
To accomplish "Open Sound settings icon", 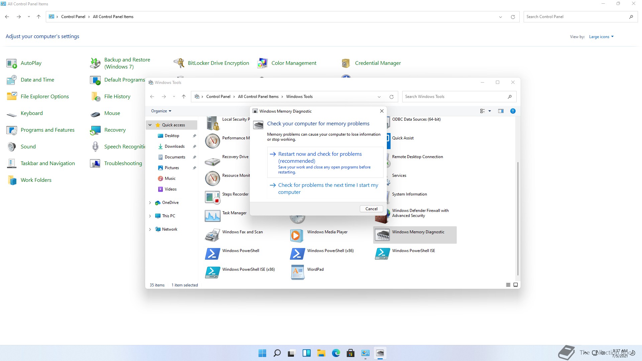I will 12,147.
